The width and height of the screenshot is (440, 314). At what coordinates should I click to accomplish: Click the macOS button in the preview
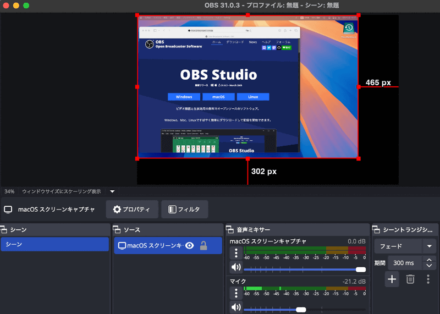click(218, 97)
